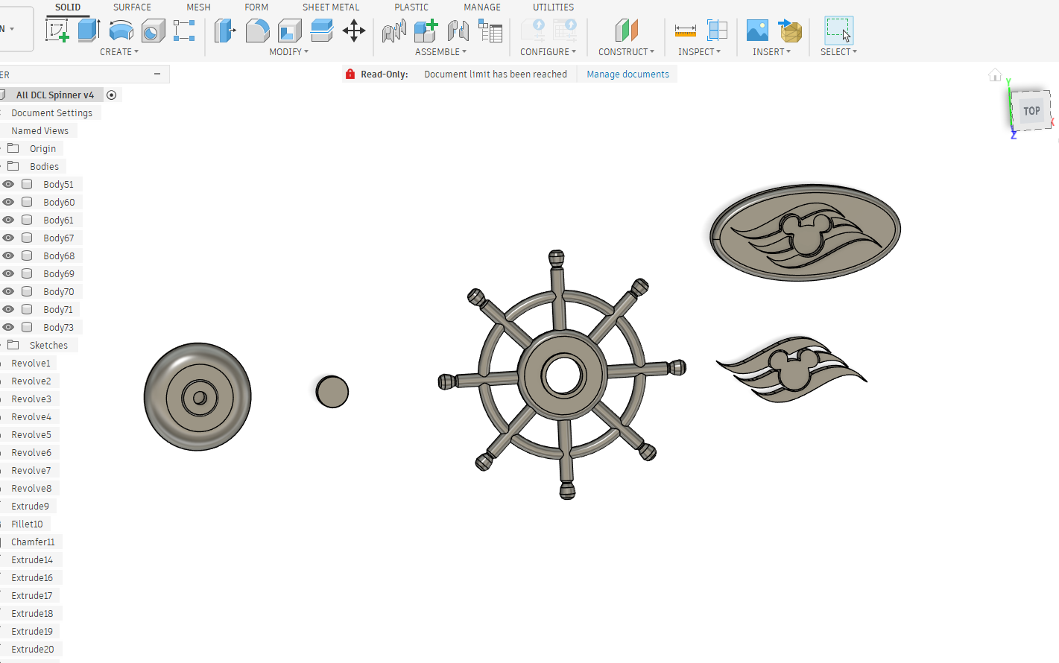Click the home view icon near ViewCube

tap(995, 75)
